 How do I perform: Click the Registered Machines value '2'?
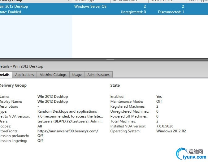(x=157, y=106)
